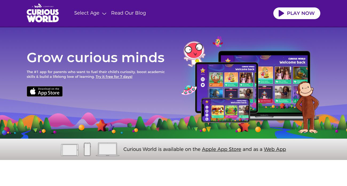Click the play triangle icon in Play Now

tap(281, 13)
